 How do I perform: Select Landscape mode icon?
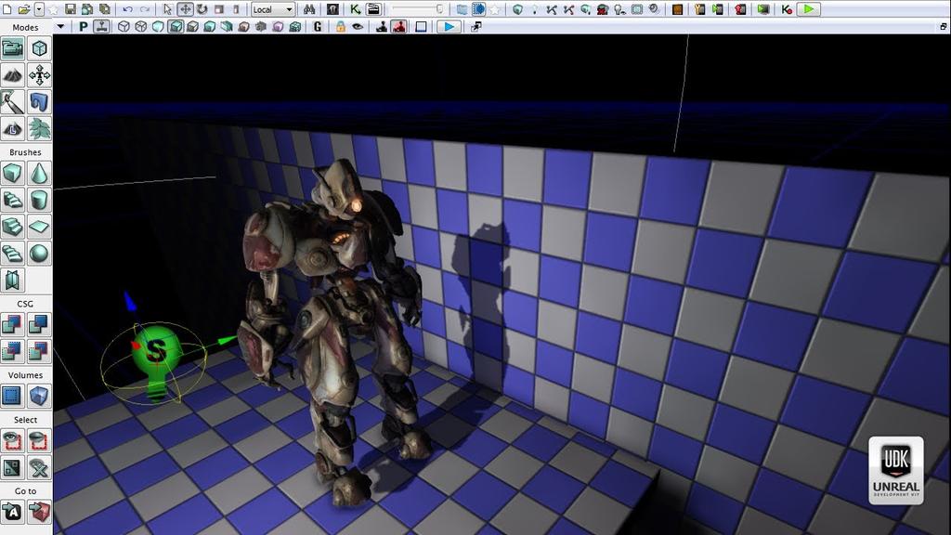click(x=12, y=128)
